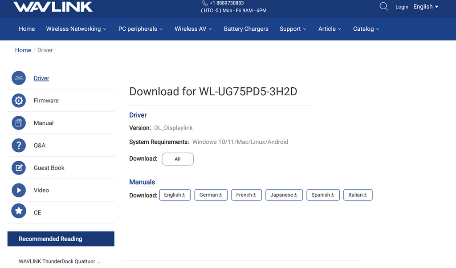
Task: Open the Guest Book pencil icon
Action: (x=19, y=168)
